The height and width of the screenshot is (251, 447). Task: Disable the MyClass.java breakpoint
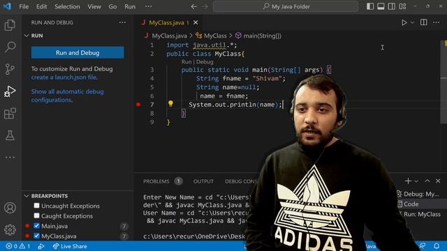click(36, 236)
